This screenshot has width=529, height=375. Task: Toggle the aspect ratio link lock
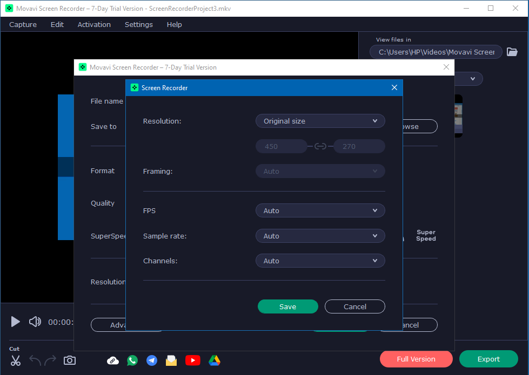tap(320, 146)
